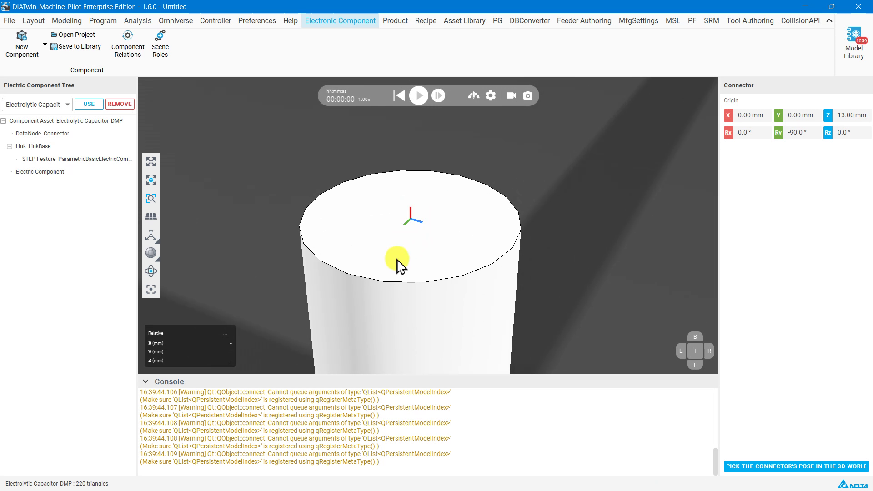873x491 pixels.
Task: Click the simulation speed gauge icon
Action: [x=473, y=95]
